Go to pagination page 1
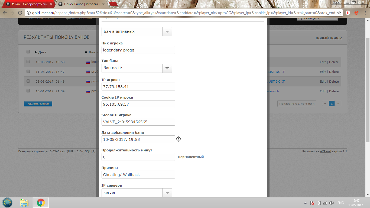 (332, 103)
